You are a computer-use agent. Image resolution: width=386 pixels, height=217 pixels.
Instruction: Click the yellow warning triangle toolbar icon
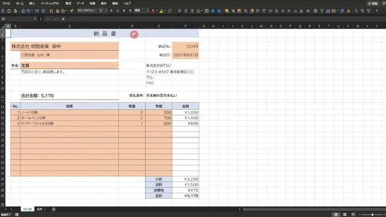pos(349,11)
